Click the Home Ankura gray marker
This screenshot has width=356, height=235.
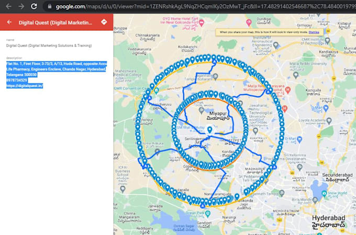157,151
